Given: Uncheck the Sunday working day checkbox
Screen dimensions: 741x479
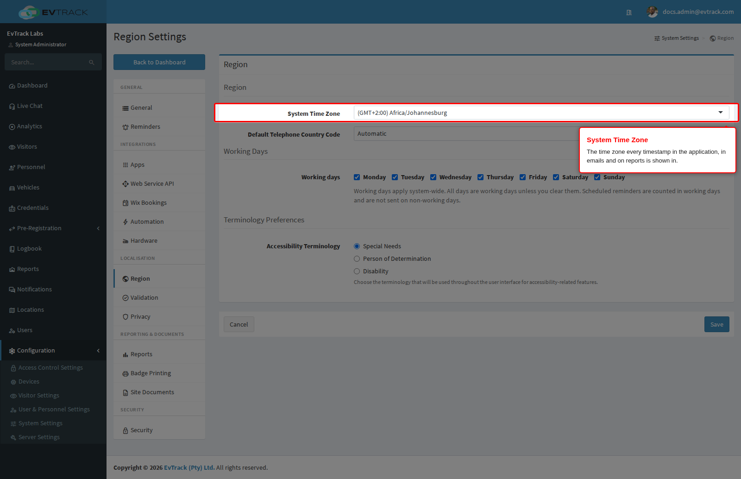Looking at the screenshot, I should tap(597, 177).
